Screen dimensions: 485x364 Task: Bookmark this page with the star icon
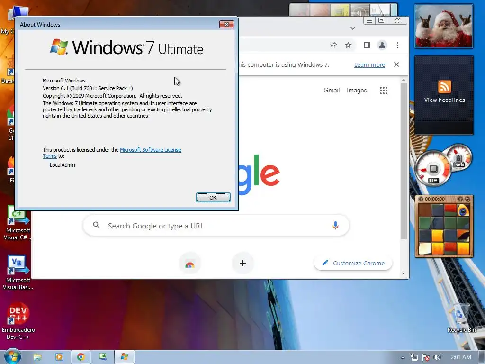coord(348,45)
